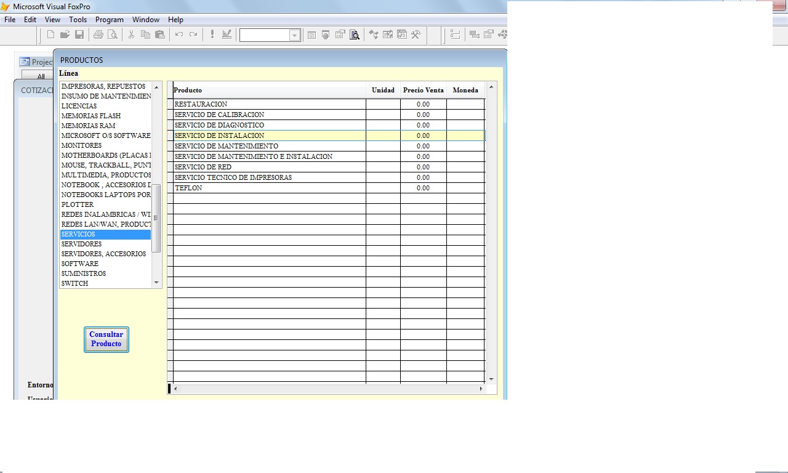The image size is (788, 473).
Task: Select MEMORIAS FLASH in the Línea list
Action: tap(105, 116)
